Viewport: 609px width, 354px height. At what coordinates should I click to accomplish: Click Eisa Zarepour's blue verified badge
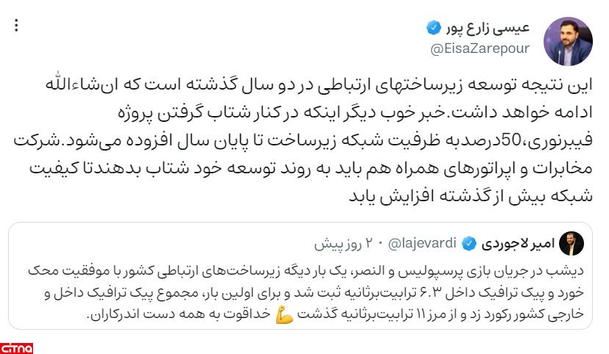pyautogui.click(x=433, y=29)
